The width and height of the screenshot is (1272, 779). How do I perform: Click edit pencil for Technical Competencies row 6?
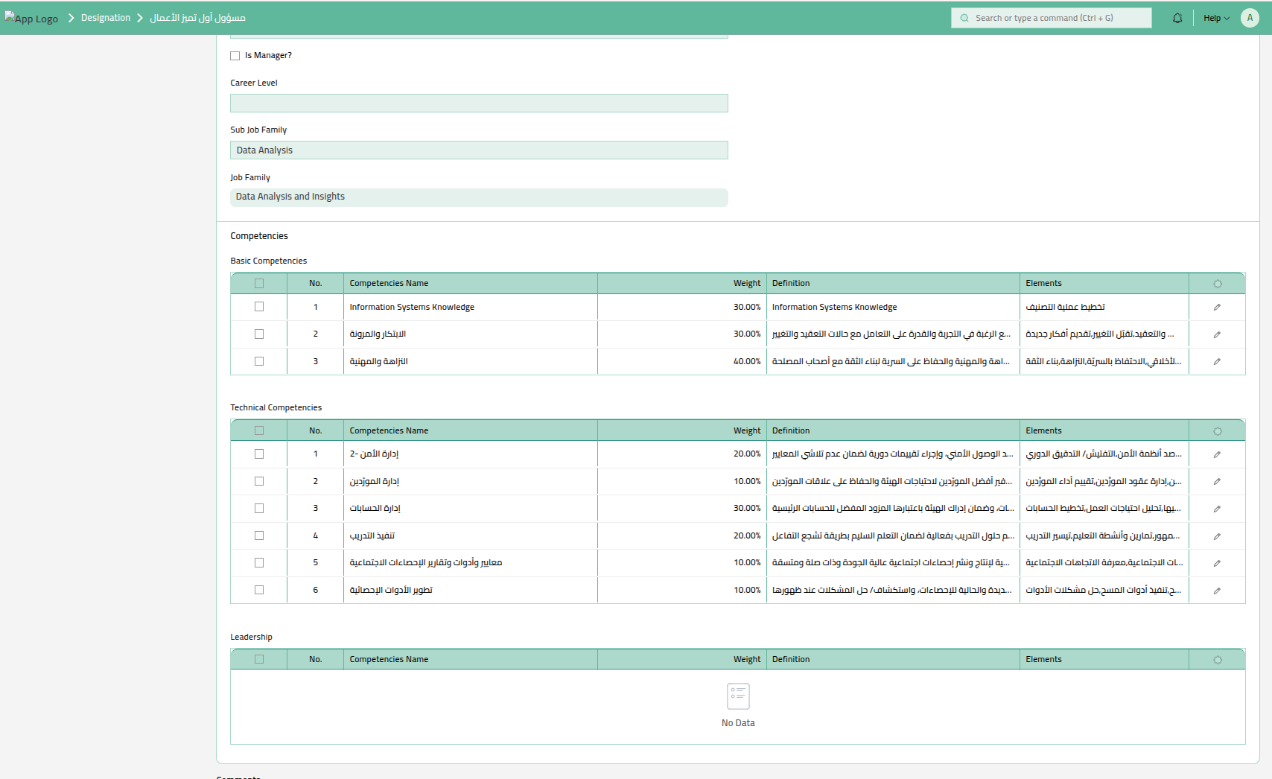1217,591
